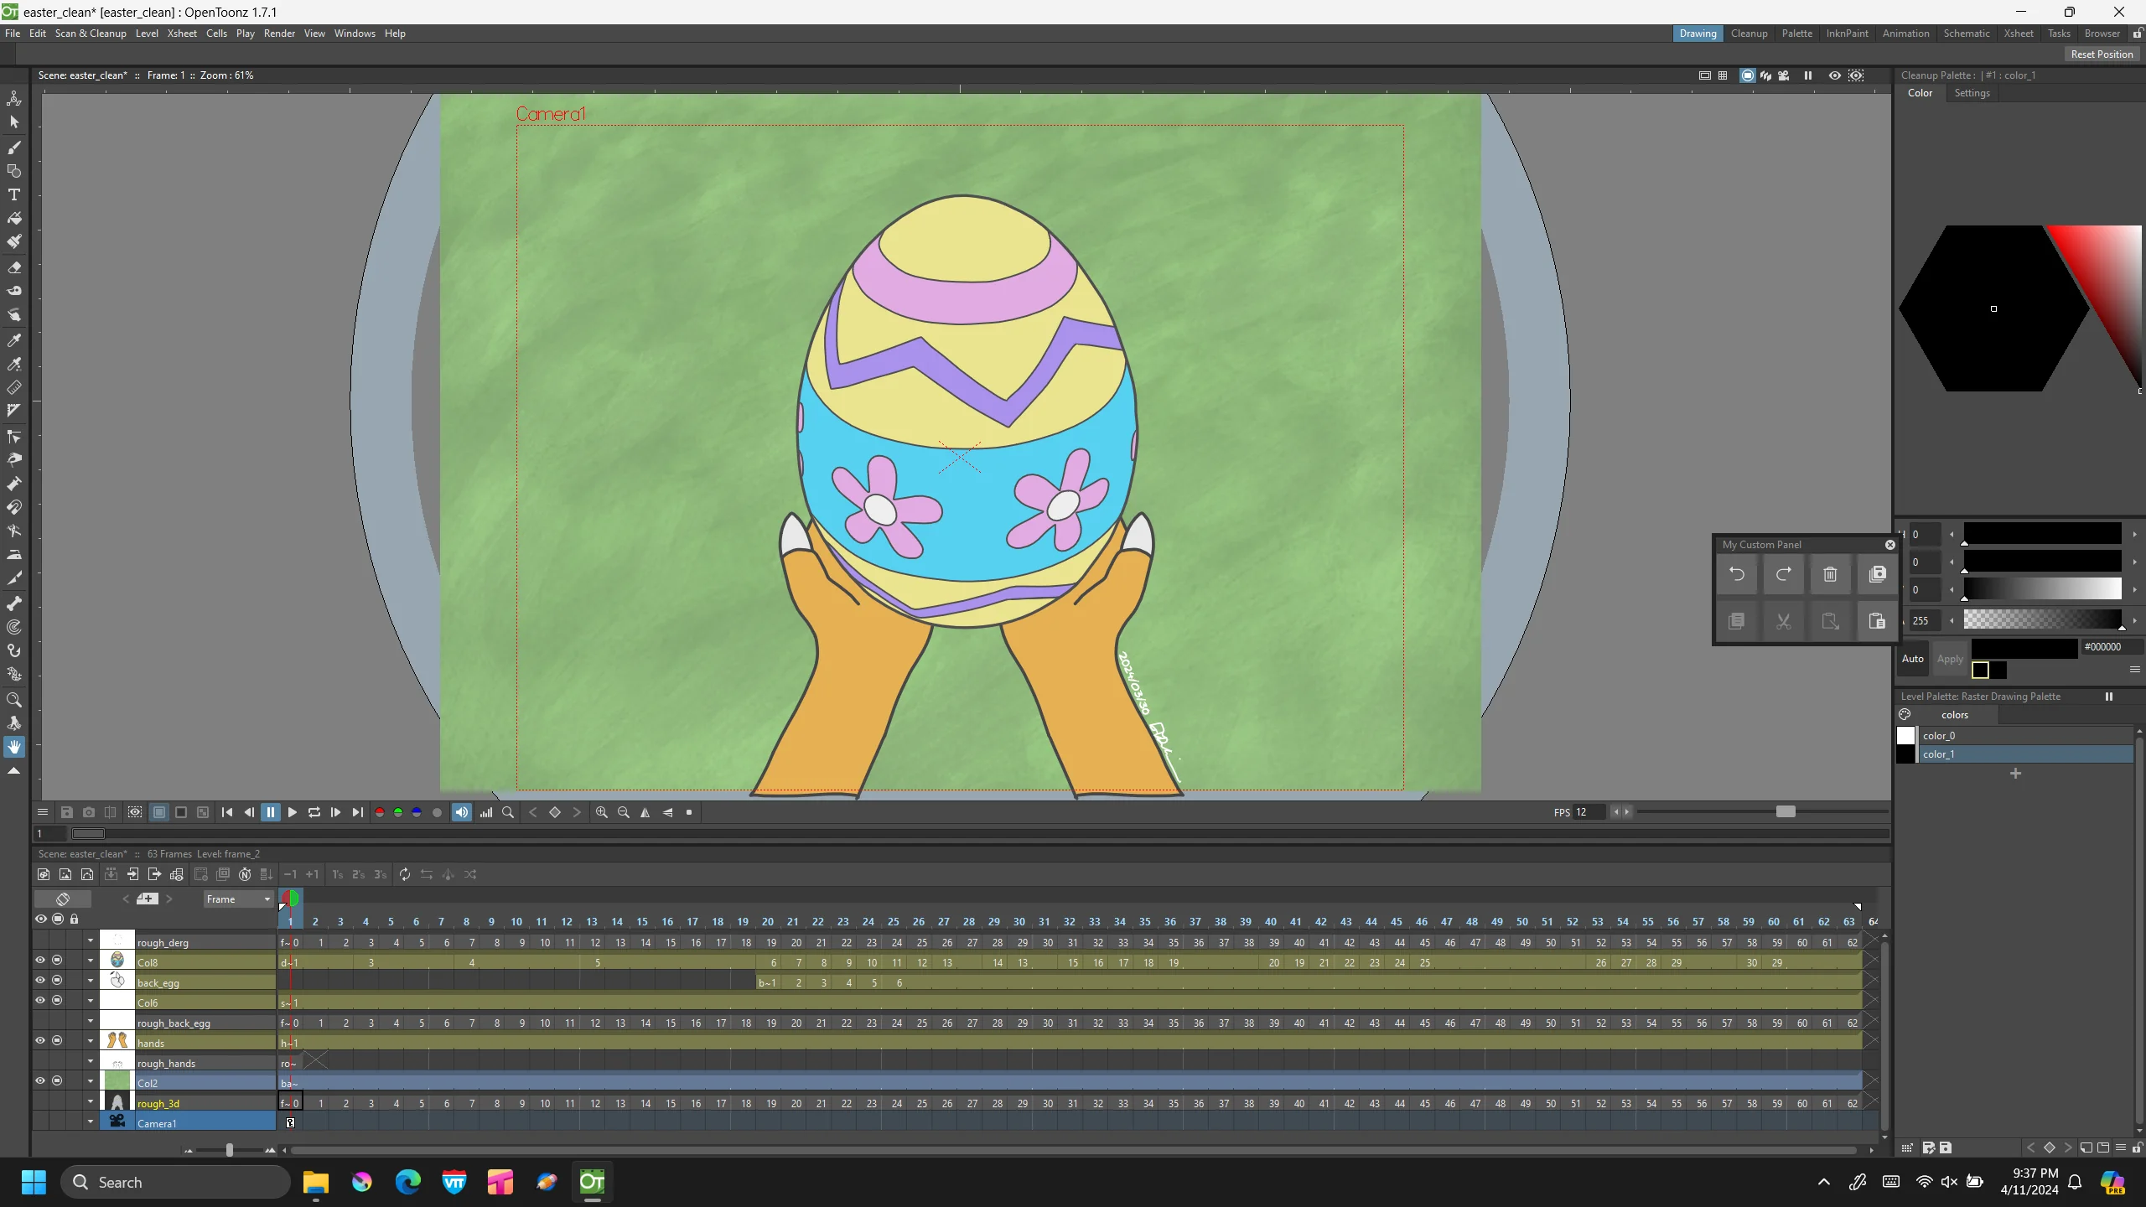
Task: Click paste icon in My Custom Panel
Action: (1877, 621)
